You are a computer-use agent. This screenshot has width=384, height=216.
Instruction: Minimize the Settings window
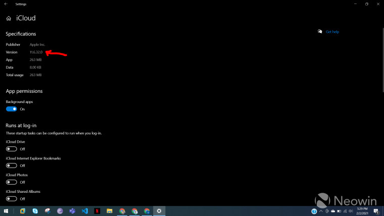[x=355, y=4]
